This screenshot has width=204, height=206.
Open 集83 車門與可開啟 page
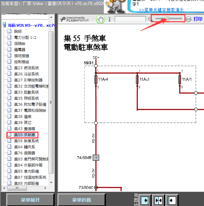pyautogui.click(x=31, y=159)
